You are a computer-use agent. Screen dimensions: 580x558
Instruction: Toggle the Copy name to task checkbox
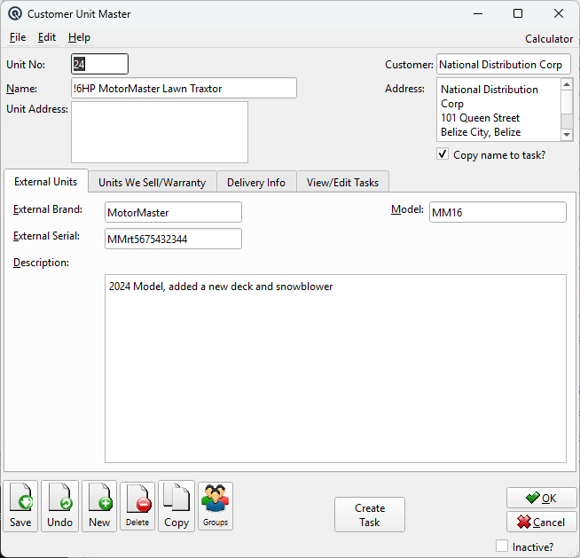tap(443, 154)
